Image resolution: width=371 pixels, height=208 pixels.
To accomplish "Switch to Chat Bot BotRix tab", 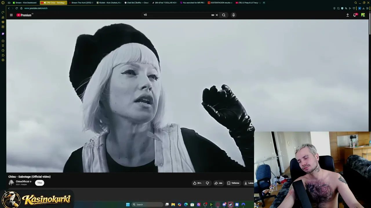I will [x=137, y=3].
